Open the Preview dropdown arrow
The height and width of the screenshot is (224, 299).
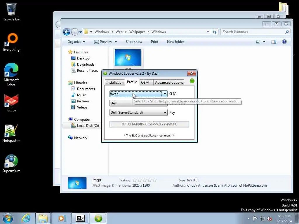coord(116,42)
